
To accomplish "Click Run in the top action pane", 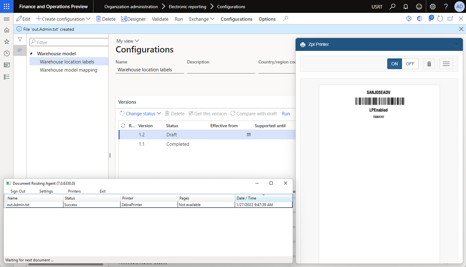I will (179, 19).
